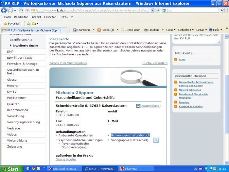Switch to Microsoft FrontPage taskbar button
The height and width of the screenshot is (172, 229).
click(x=64, y=169)
